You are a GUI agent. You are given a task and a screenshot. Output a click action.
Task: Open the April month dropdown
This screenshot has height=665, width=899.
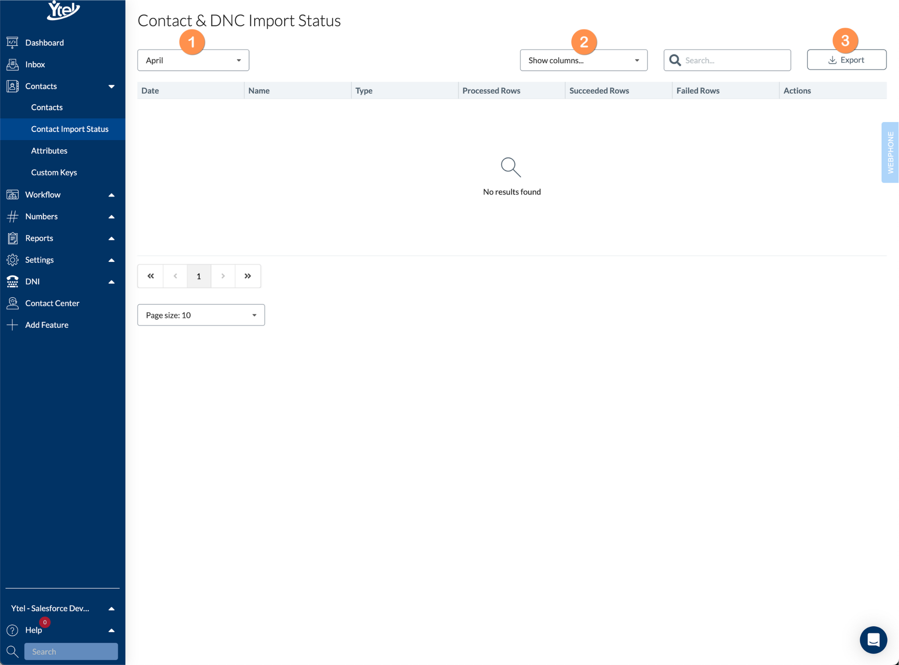(193, 60)
